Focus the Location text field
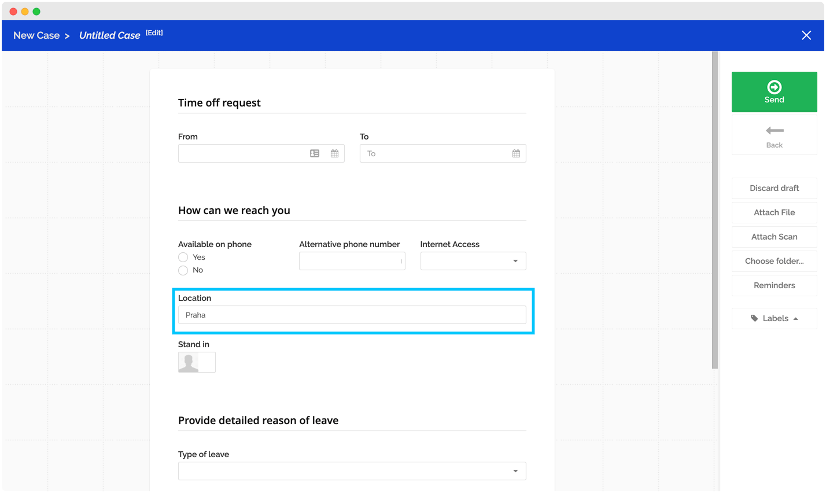This screenshot has height=493, width=826. point(352,315)
